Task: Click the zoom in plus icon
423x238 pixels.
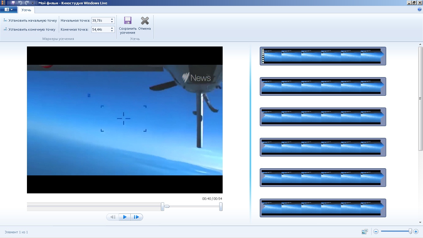Action: pos(416,231)
